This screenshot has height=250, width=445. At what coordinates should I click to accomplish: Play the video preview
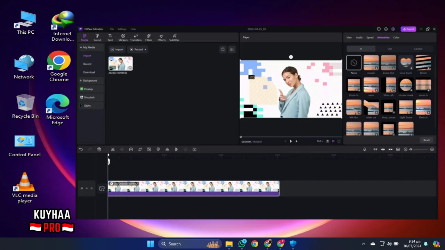tap(291, 141)
